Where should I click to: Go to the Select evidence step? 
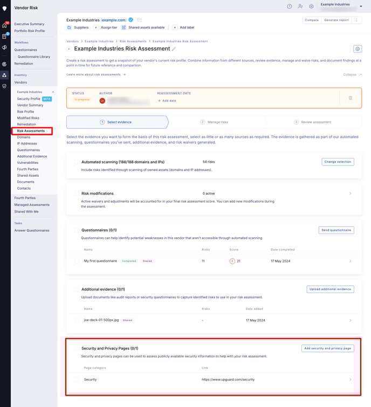click(116, 122)
